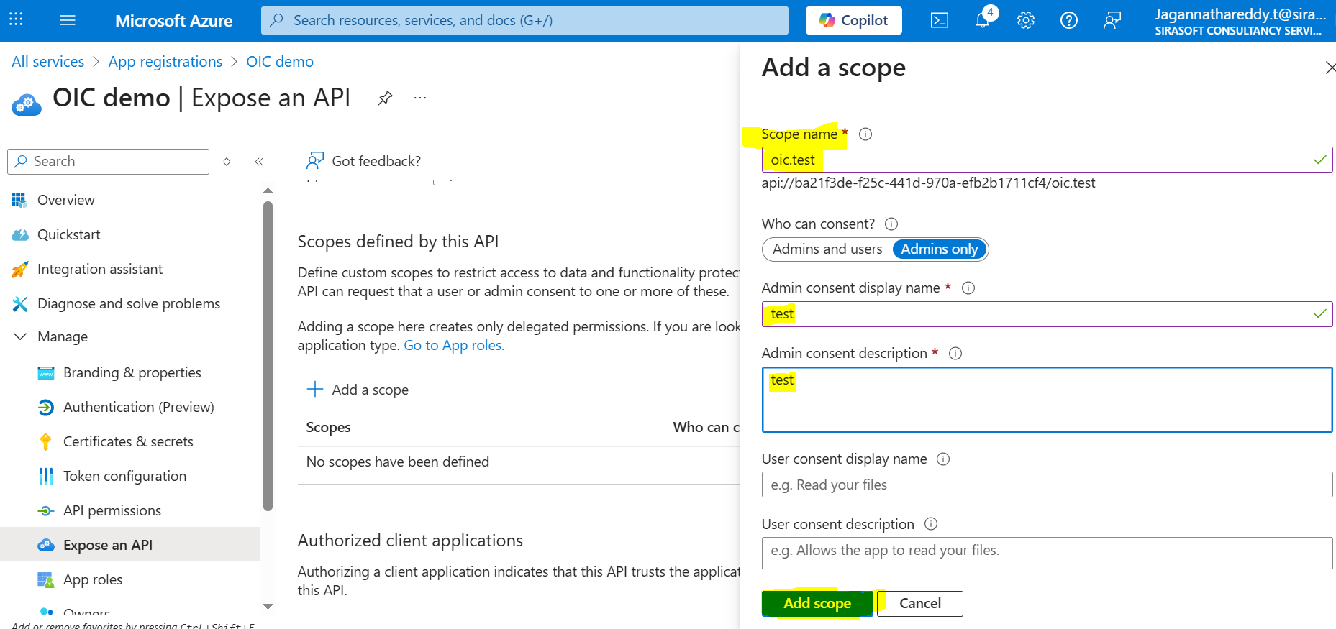Click Admin consent description text area

pyautogui.click(x=1047, y=400)
